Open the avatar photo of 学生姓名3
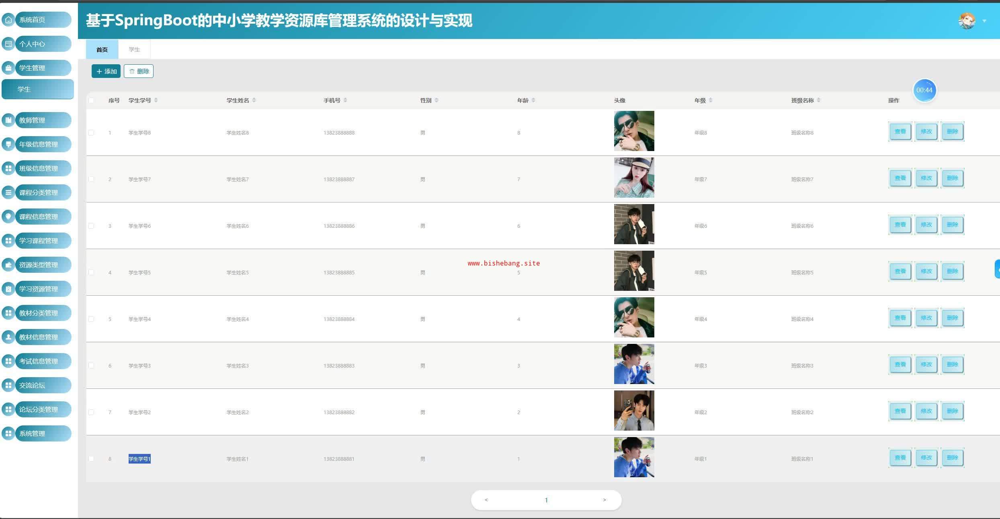1000x519 pixels. pyautogui.click(x=634, y=364)
